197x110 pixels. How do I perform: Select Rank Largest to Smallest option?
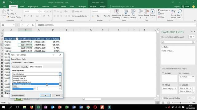pyautogui.click(x=35, y=84)
